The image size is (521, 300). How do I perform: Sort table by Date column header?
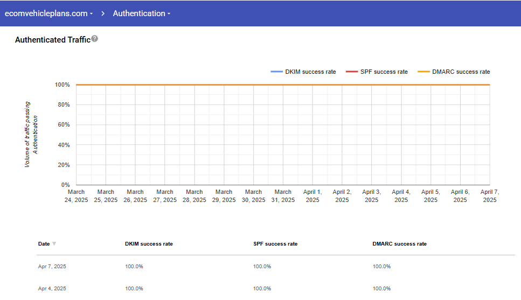coord(44,244)
